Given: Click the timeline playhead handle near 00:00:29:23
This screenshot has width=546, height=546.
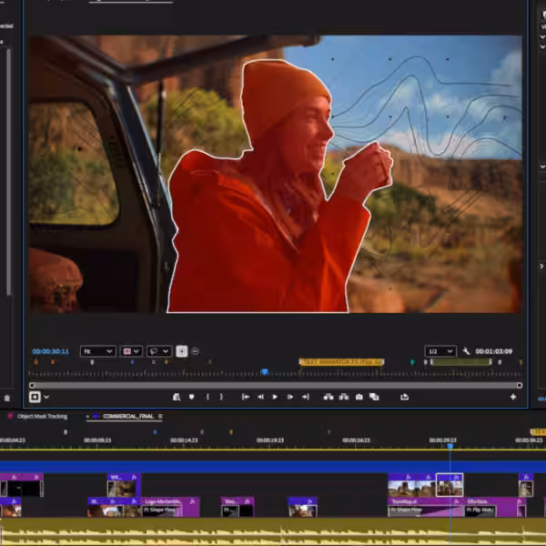Looking at the screenshot, I should point(450,446).
